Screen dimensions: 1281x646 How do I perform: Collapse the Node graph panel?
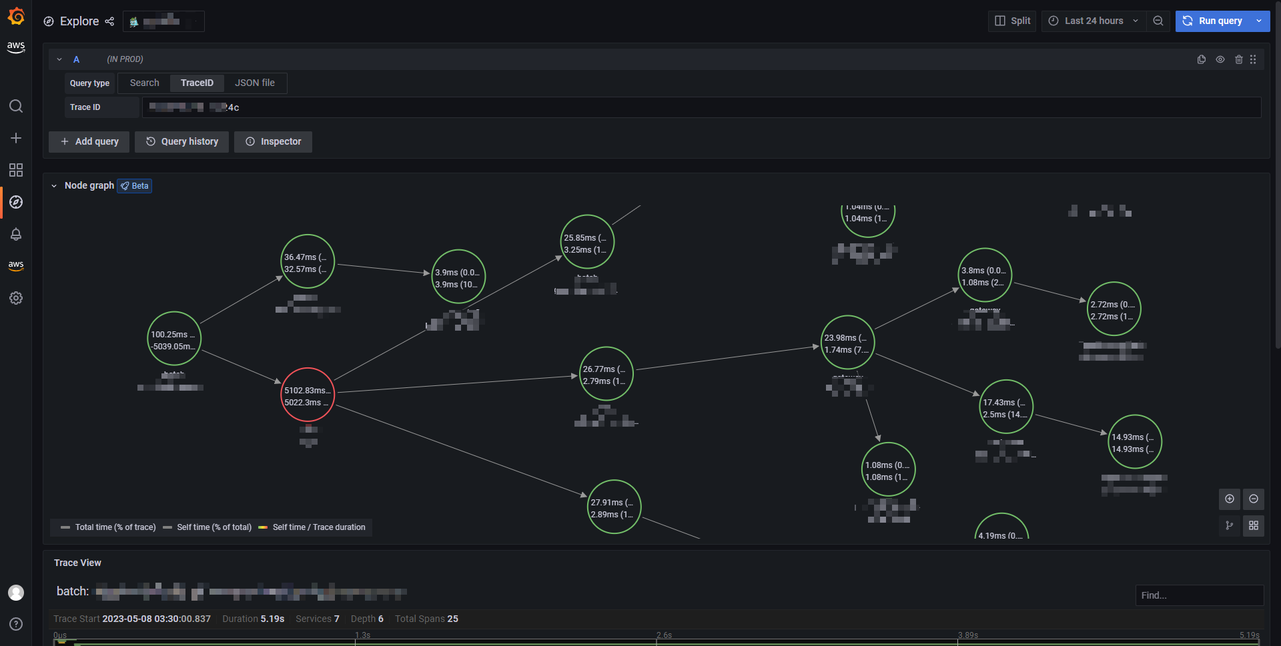pyautogui.click(x=54, y=186)
